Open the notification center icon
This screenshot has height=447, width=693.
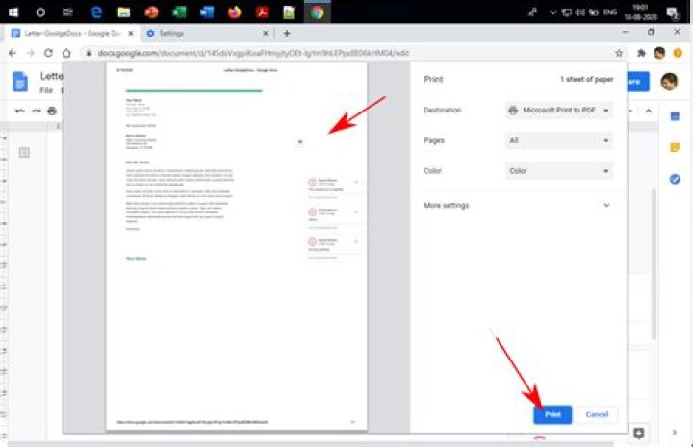672,12
